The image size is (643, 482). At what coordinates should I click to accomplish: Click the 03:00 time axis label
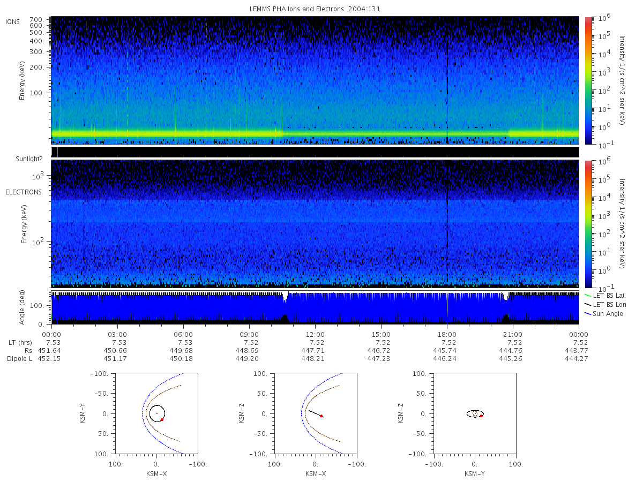tap(118, 335)
